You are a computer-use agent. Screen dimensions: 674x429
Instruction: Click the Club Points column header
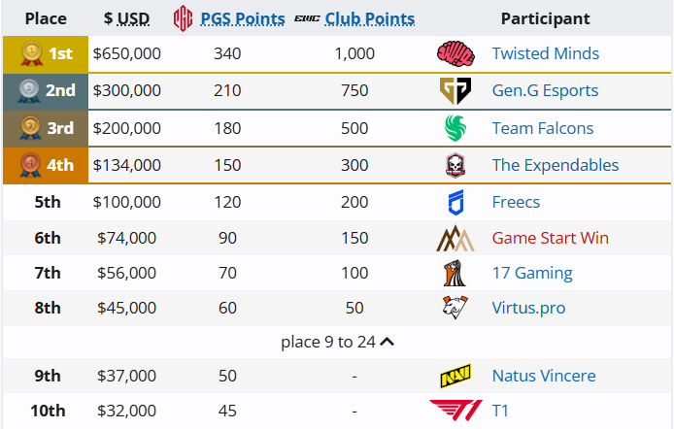[x=369, y=18]
